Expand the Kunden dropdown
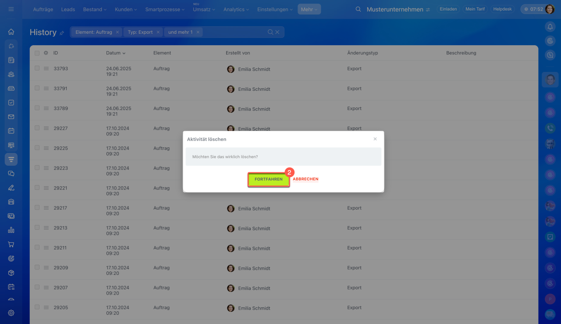The image size is (561, 324). [x=126, y=9]
